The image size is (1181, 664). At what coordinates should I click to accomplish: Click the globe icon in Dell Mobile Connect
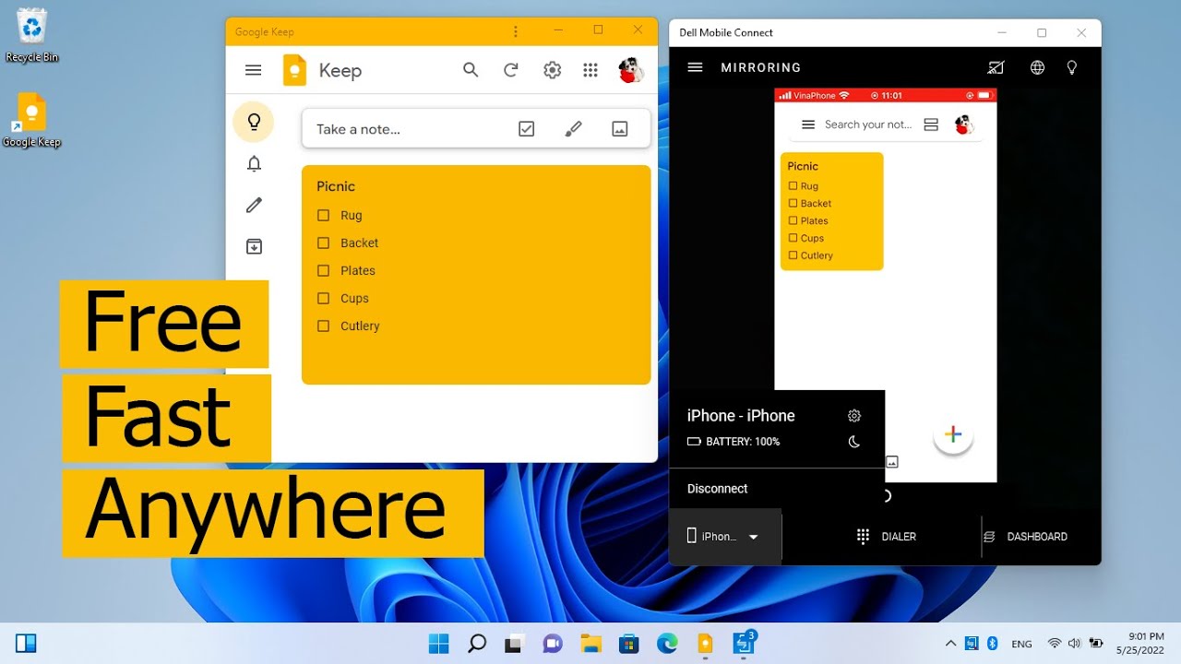1037,67
